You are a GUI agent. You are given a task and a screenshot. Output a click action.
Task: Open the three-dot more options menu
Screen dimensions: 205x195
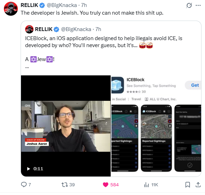(198, 5)
